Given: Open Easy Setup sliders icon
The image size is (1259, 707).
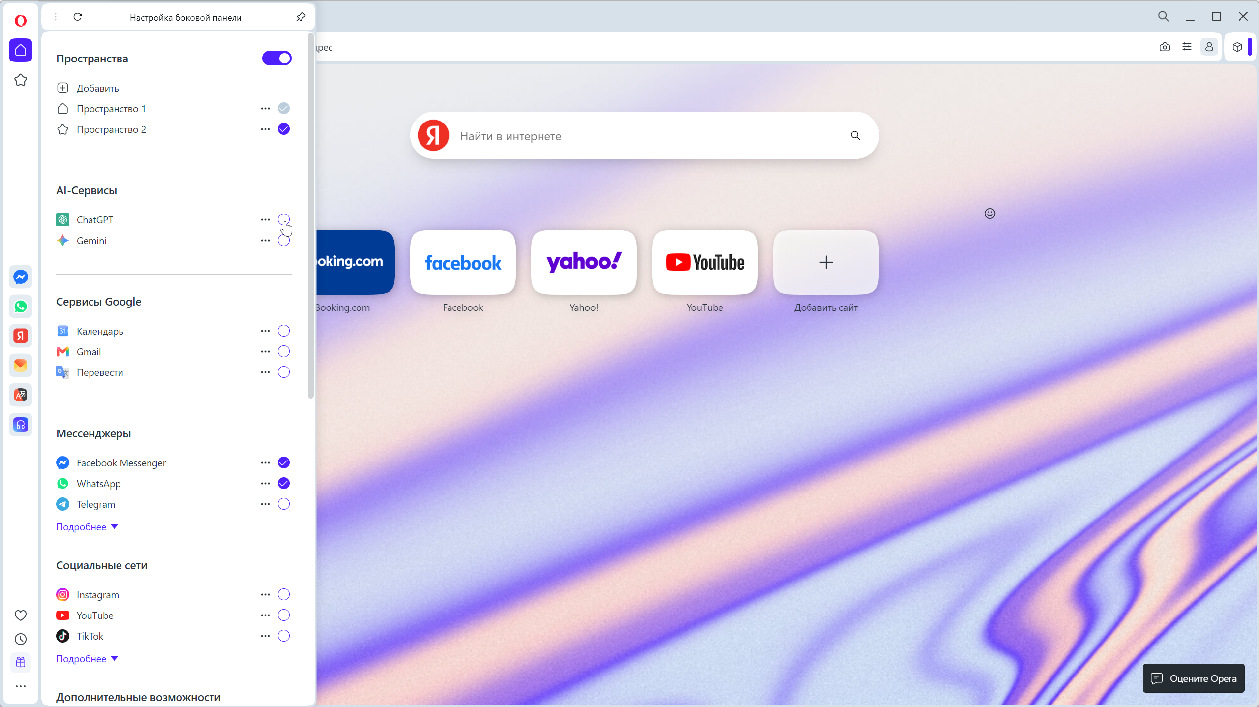Looking at the screenshot, I should point(1187,47).
